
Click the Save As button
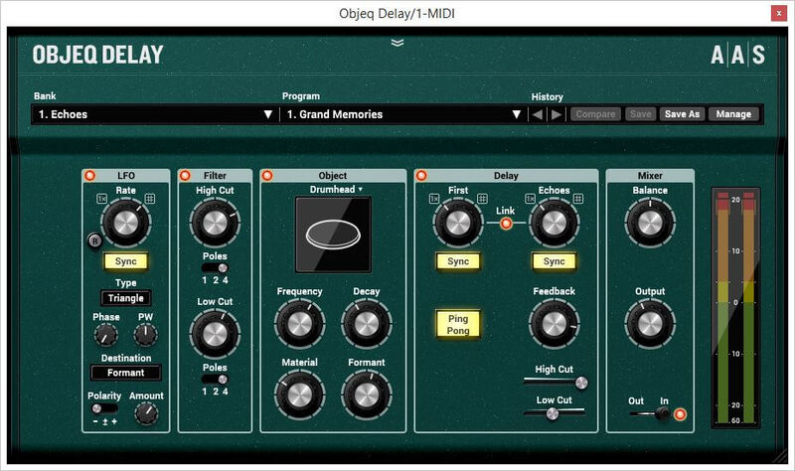coord(682,114)
